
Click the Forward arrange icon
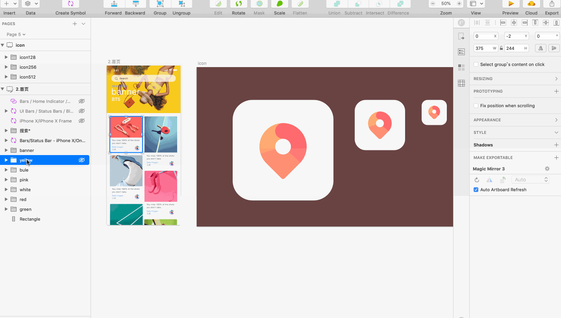coord(114,4)
